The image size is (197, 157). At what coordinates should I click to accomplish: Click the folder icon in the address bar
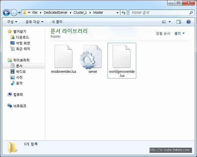24,12
